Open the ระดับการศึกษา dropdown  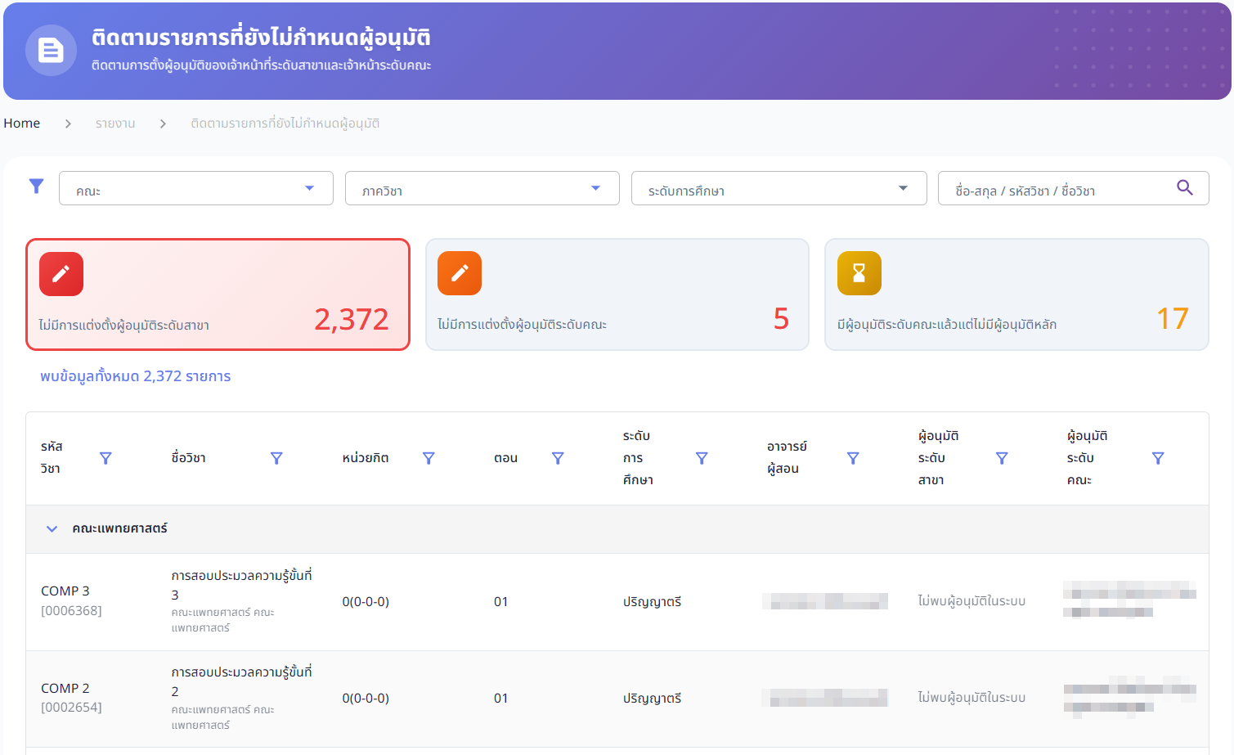pyautogui.click(x=779, y=188)
